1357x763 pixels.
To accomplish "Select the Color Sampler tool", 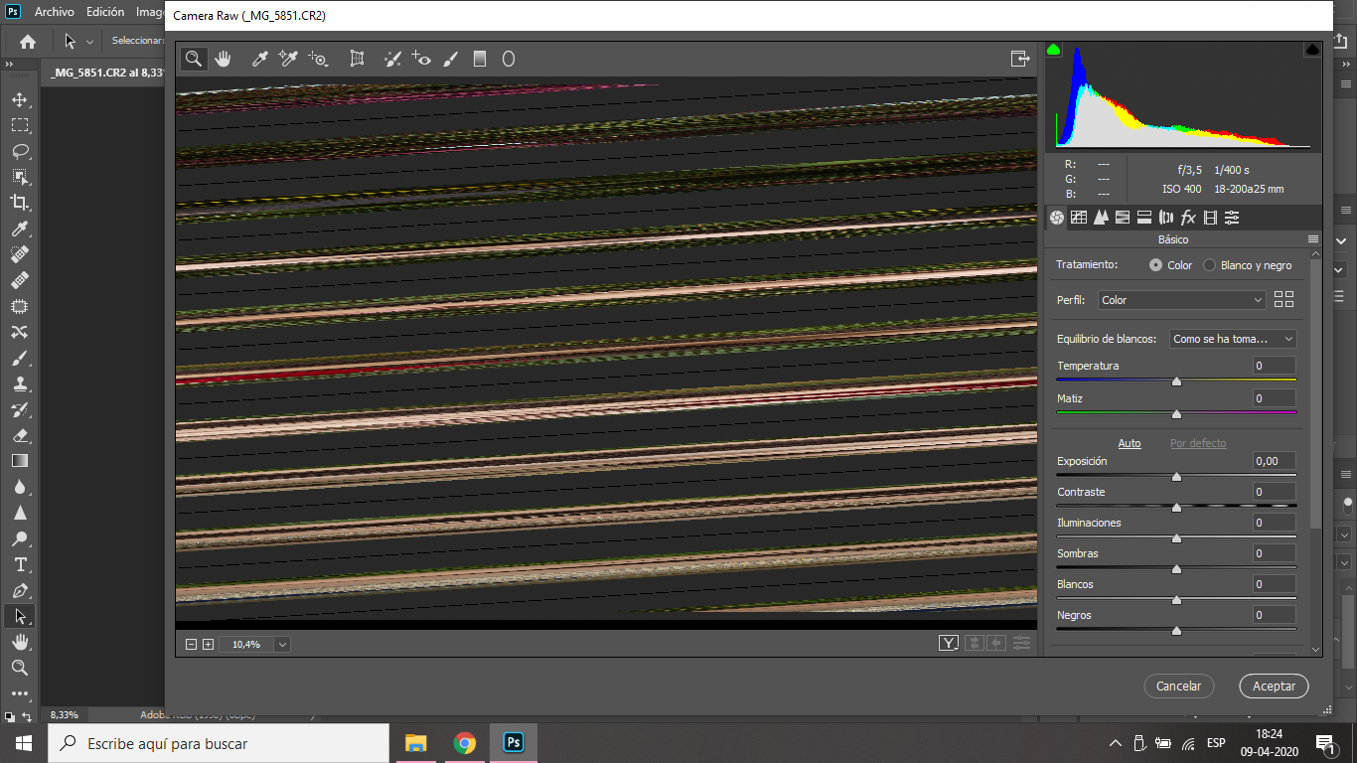I will click(x=288, y=59).
